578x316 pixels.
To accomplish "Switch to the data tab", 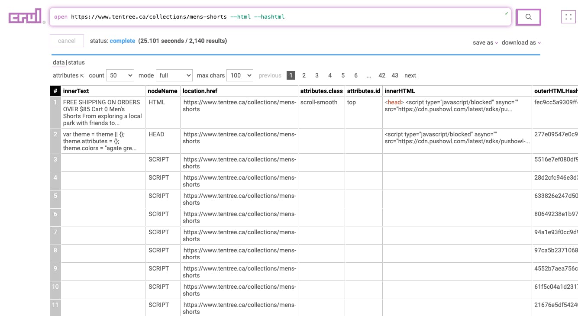I will coord(58,62).
